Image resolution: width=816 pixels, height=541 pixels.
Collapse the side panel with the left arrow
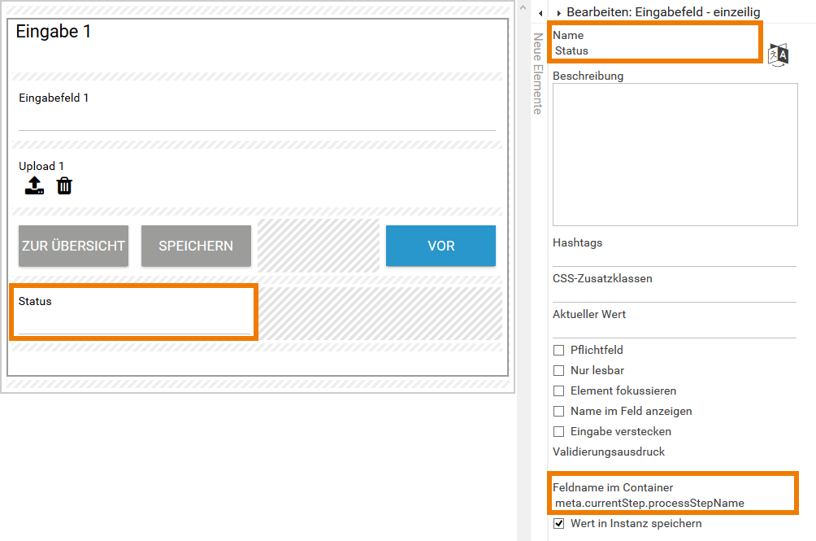coord(540,13)
